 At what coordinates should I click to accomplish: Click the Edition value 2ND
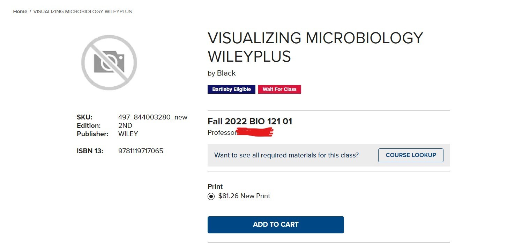tap(125, 125)
